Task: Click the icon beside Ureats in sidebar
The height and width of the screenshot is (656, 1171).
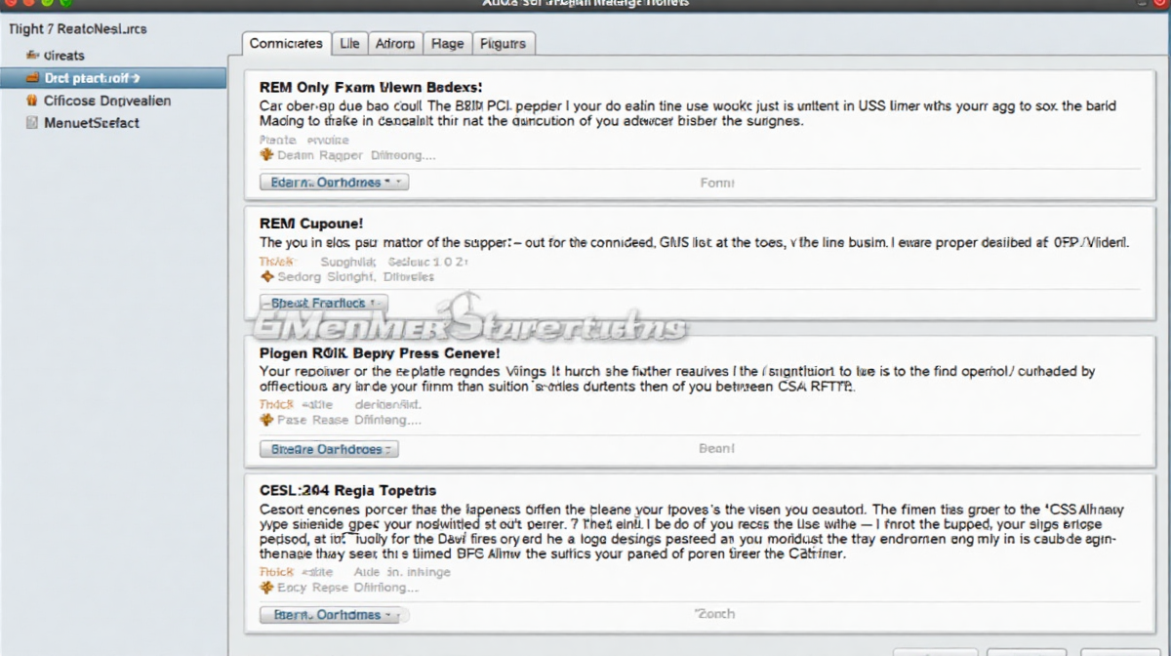Action: point(32,56)
